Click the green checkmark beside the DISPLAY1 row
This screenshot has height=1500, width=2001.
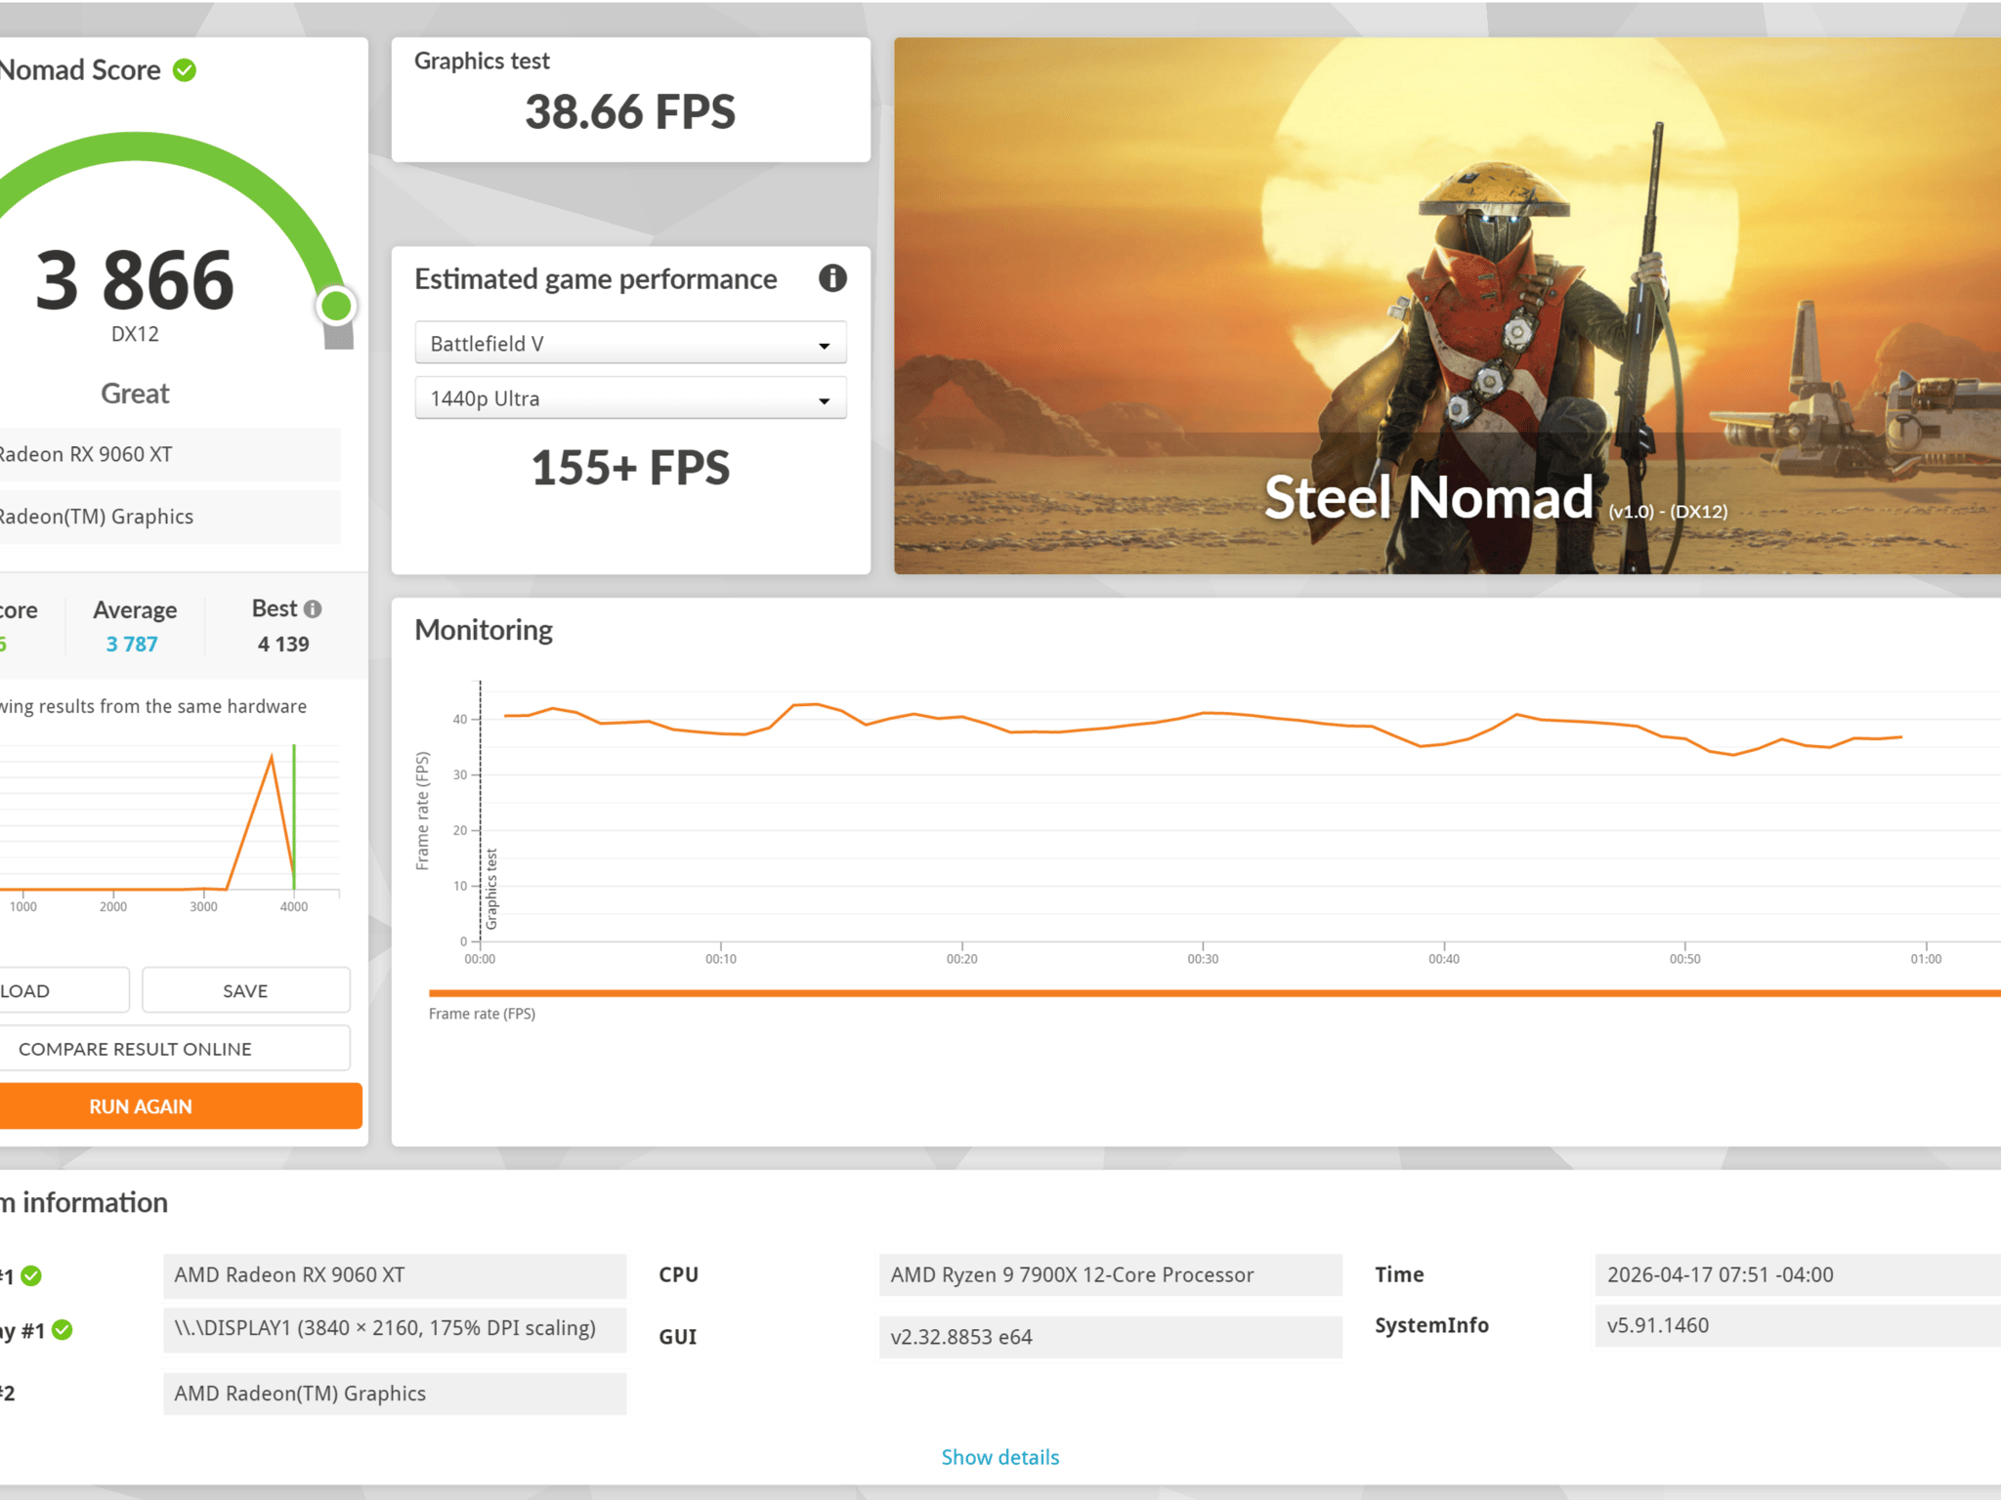pos(63,1330)
